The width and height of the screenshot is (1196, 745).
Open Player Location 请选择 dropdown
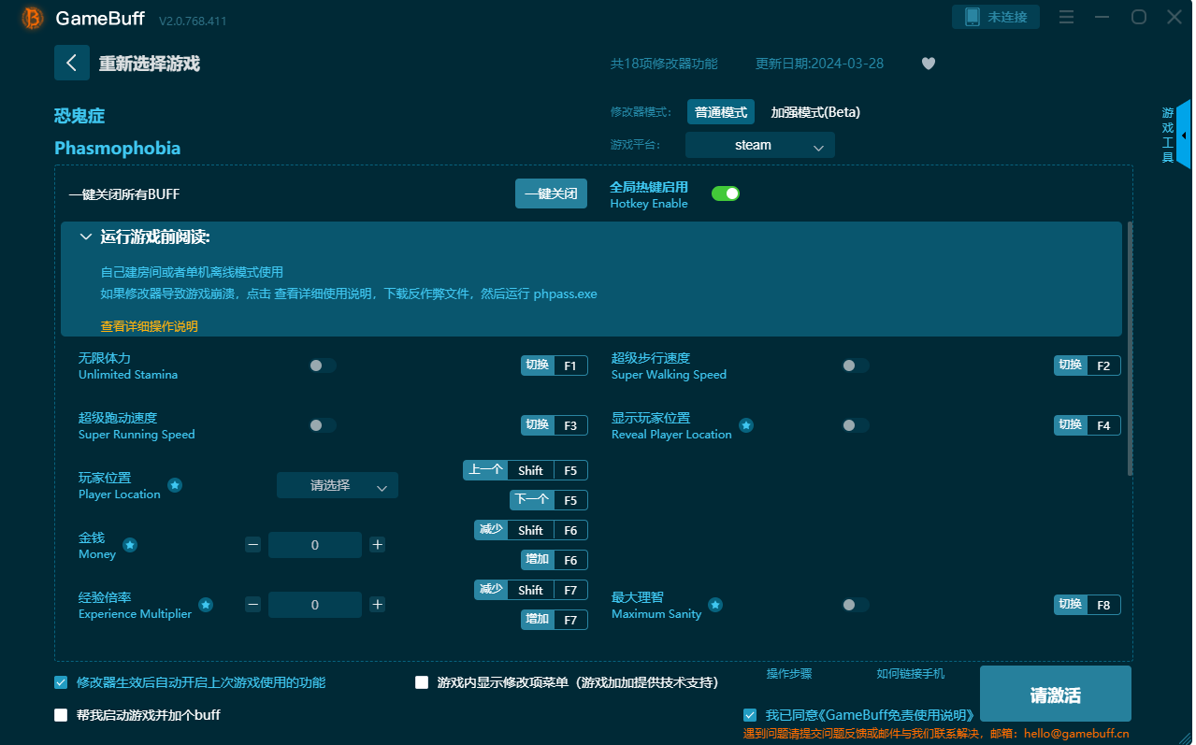click(337, 485)
